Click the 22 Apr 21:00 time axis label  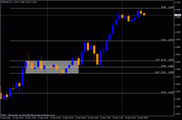(x=43, y=118)
